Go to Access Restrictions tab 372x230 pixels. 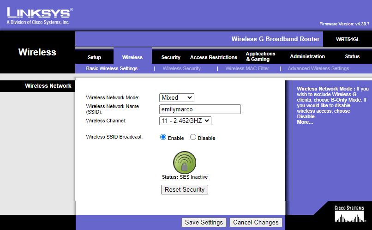click(214, 57)
